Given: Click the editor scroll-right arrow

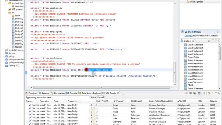Looking at the screenshot, I should click(x=172, y=87).
